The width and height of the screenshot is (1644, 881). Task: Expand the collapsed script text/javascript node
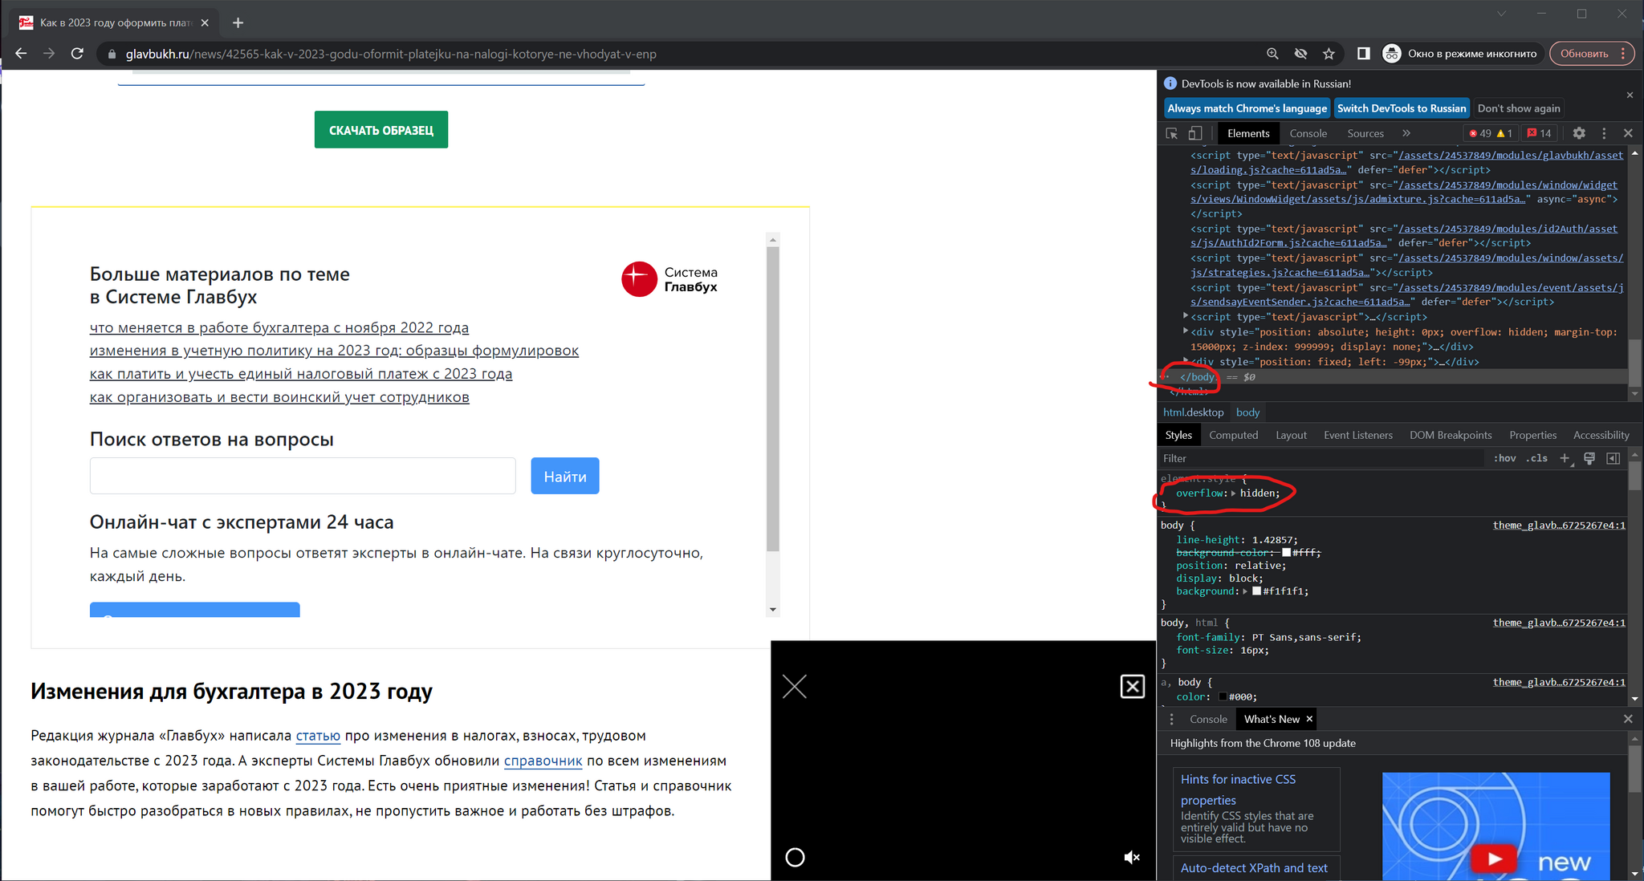[1186, 316]
